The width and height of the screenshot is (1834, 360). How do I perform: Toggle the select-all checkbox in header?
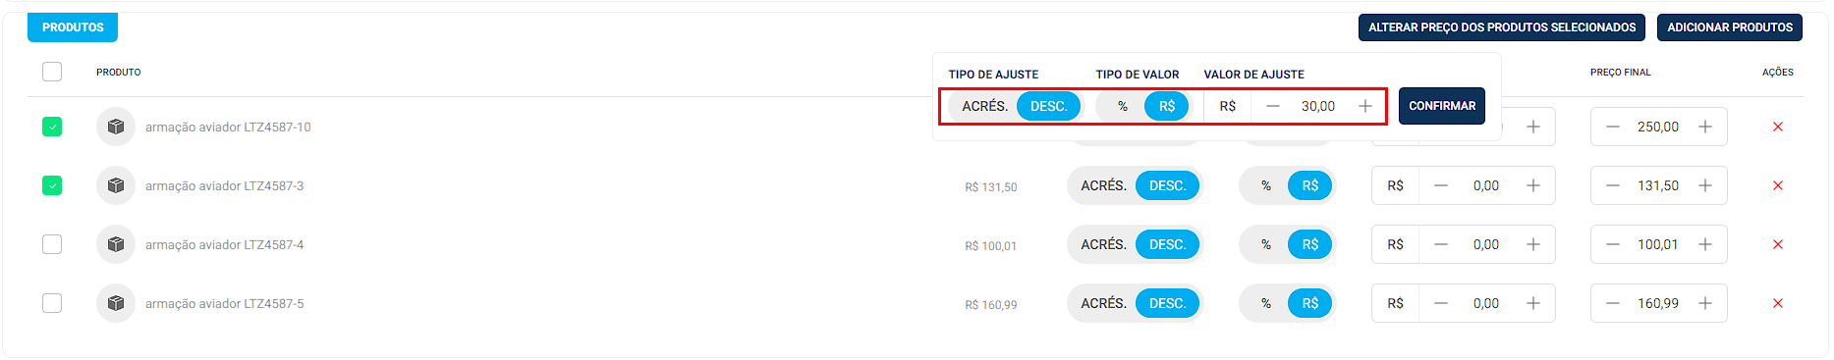point(52,72)
